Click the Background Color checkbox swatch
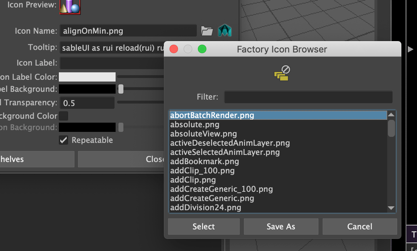Screen dimensions: 417x251 pyautogui.click(x=63, y=116)
